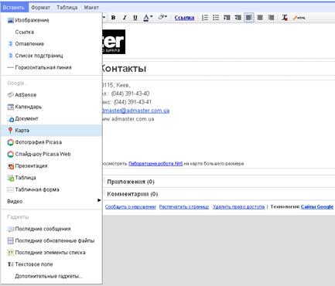Insert Фотография Picasa
335x286 pixels.
click(51, 142)
